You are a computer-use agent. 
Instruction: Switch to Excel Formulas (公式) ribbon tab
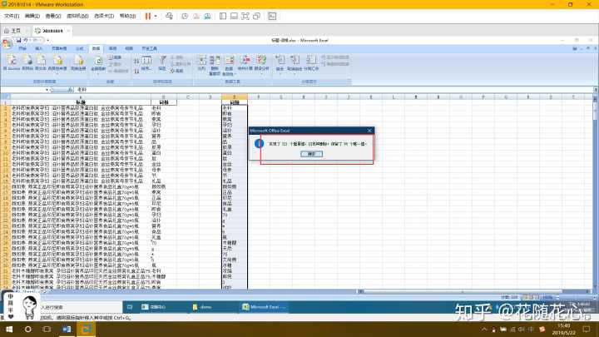pyautogui.click(x=79, y=48)
